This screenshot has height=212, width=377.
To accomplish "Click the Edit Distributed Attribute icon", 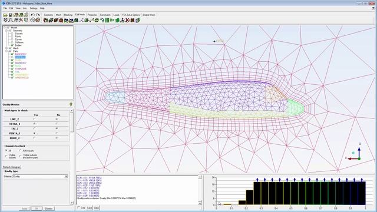I will [137, 21].
